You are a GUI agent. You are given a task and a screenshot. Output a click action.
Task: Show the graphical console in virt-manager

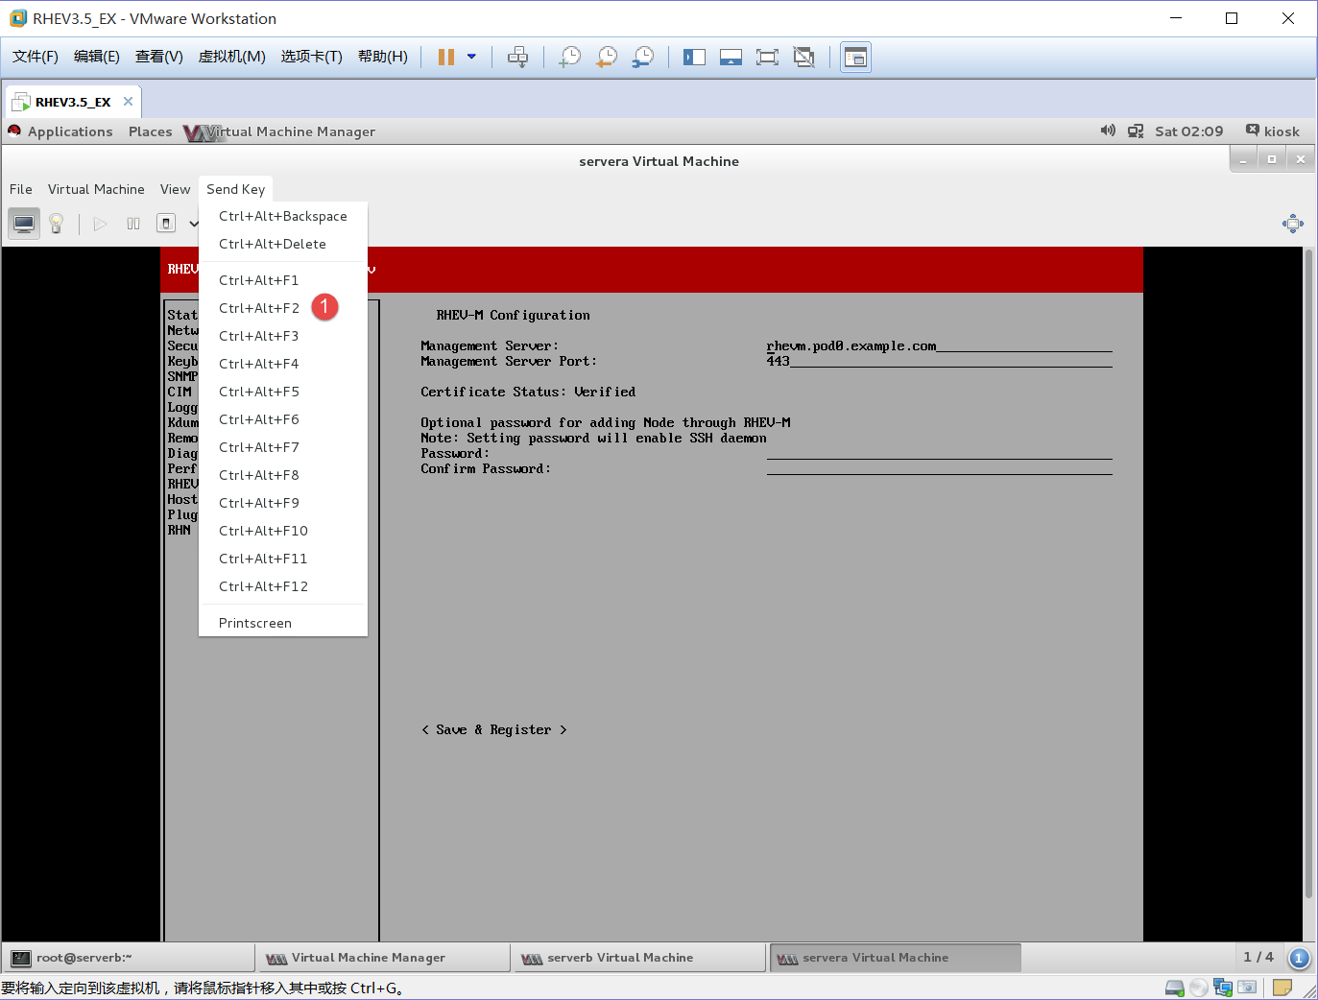pos(24,224)
